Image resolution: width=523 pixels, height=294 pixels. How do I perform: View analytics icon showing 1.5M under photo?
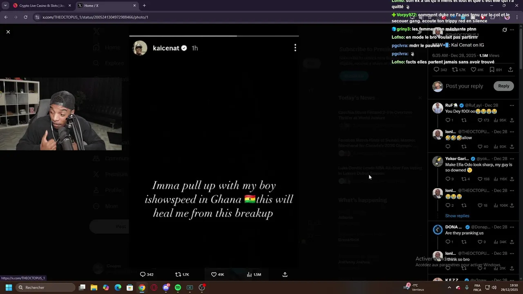point(254,274)
